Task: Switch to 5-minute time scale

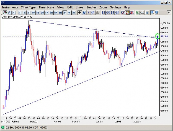Action: coord(29,13)
